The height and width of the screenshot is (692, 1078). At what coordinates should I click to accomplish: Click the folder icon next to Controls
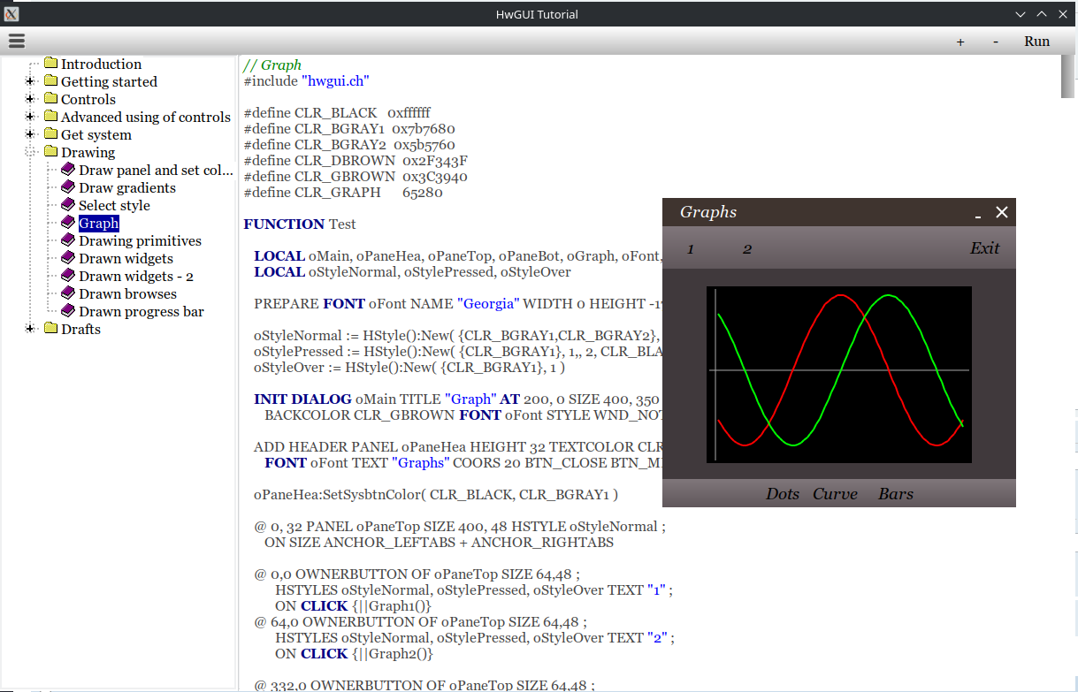coord(50,99)
